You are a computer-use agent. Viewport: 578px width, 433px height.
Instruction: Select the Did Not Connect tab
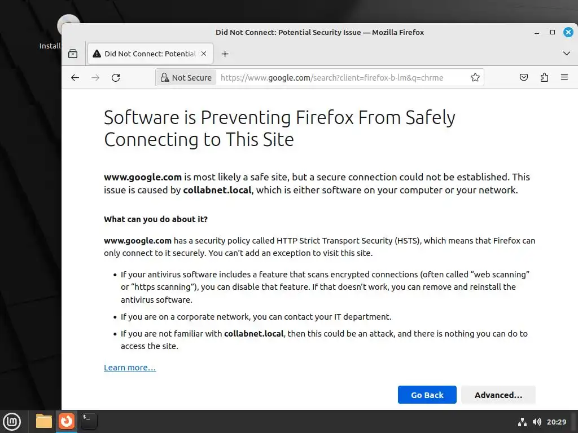tap(147, 54)
